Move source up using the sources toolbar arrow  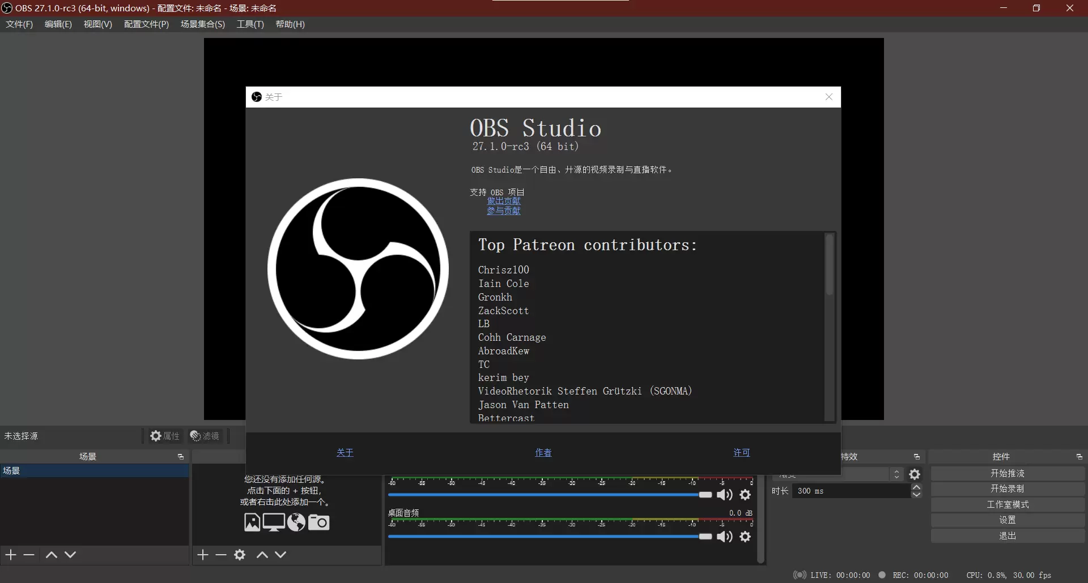(262, 555)
